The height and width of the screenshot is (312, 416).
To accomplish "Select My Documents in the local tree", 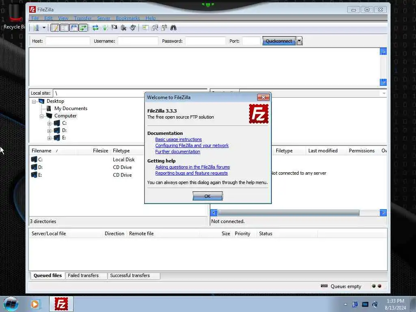I will [x=71, y=108].
